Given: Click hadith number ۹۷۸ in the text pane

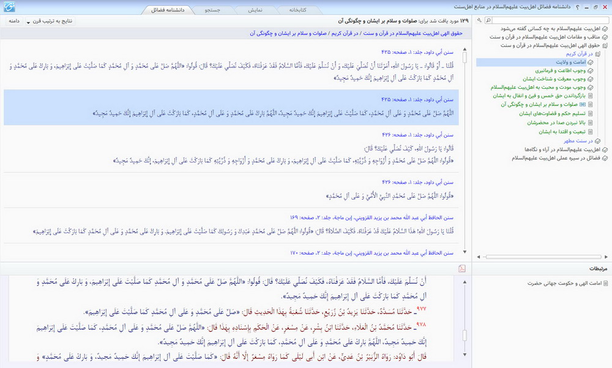Looking at the screenshot, I should coord(421,325).
